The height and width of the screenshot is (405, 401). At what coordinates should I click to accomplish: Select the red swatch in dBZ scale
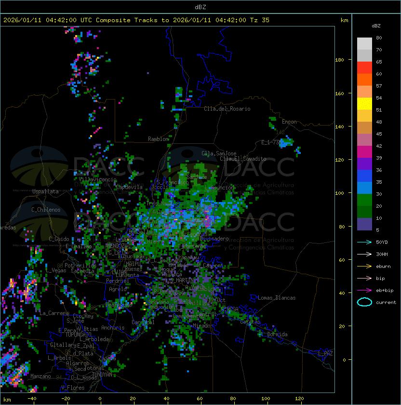point(364,68)
